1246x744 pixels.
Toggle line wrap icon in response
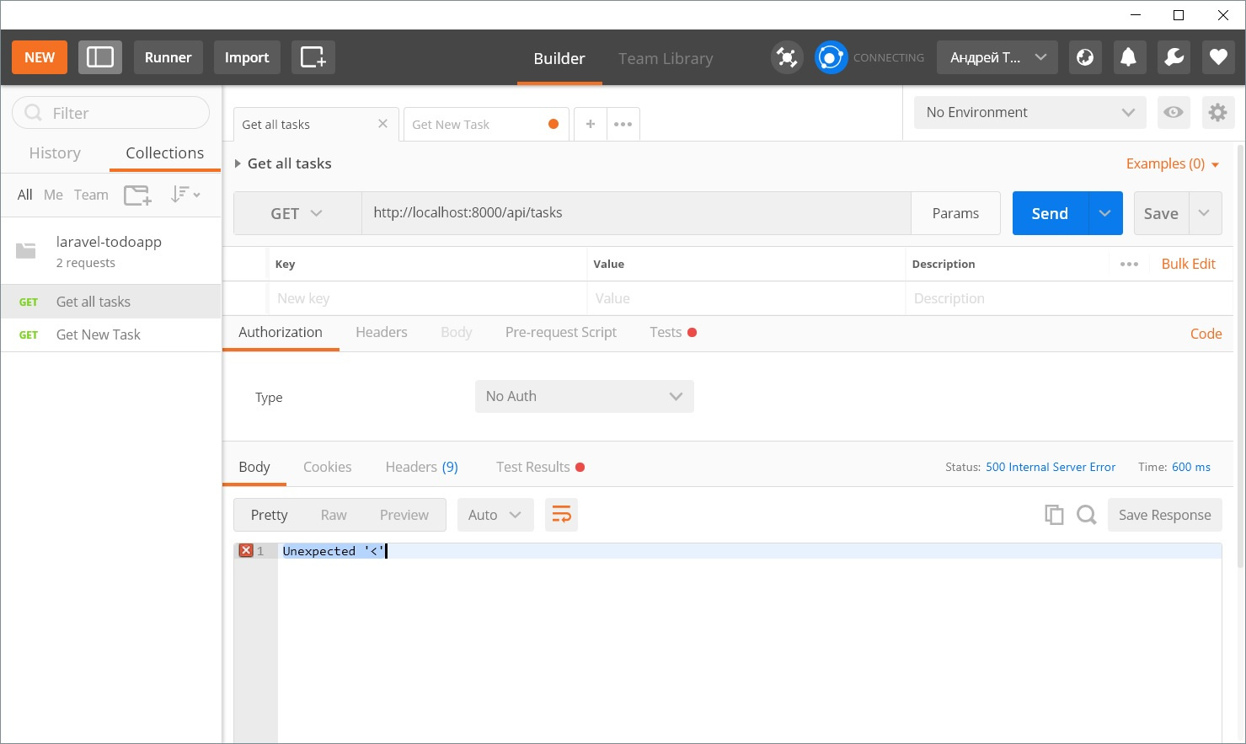pyautogui.click(x=562, y=515)
